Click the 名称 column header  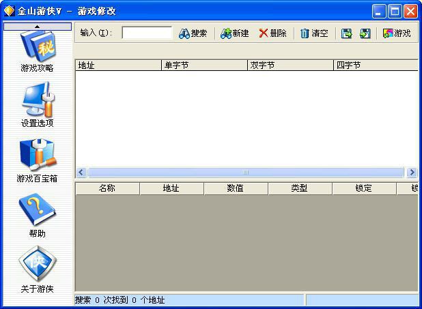[108, 188]
